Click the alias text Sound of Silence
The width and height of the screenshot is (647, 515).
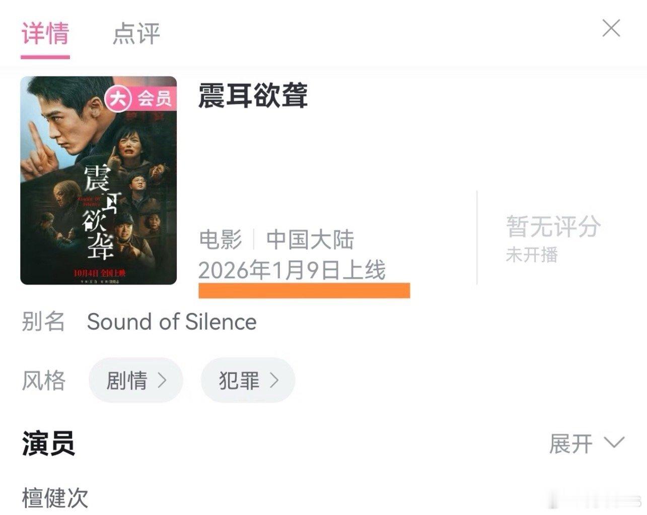[x=172, y=322]
